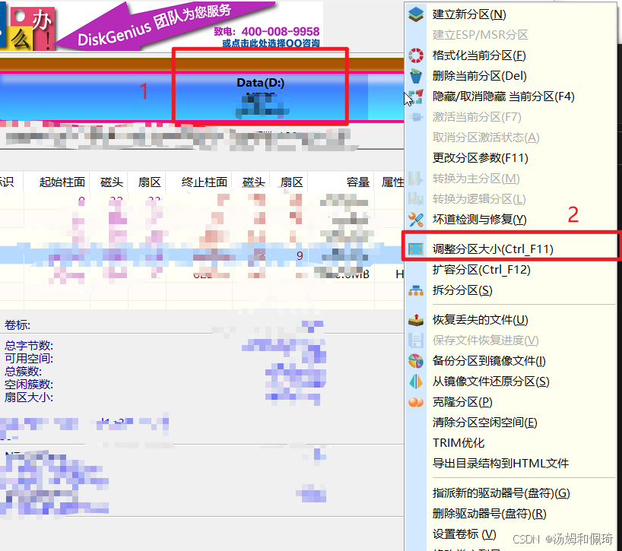Select 格式化当前分区(F) menu entry
The height and width of the screenshot is (551, 622).
[x=479, y=55]
